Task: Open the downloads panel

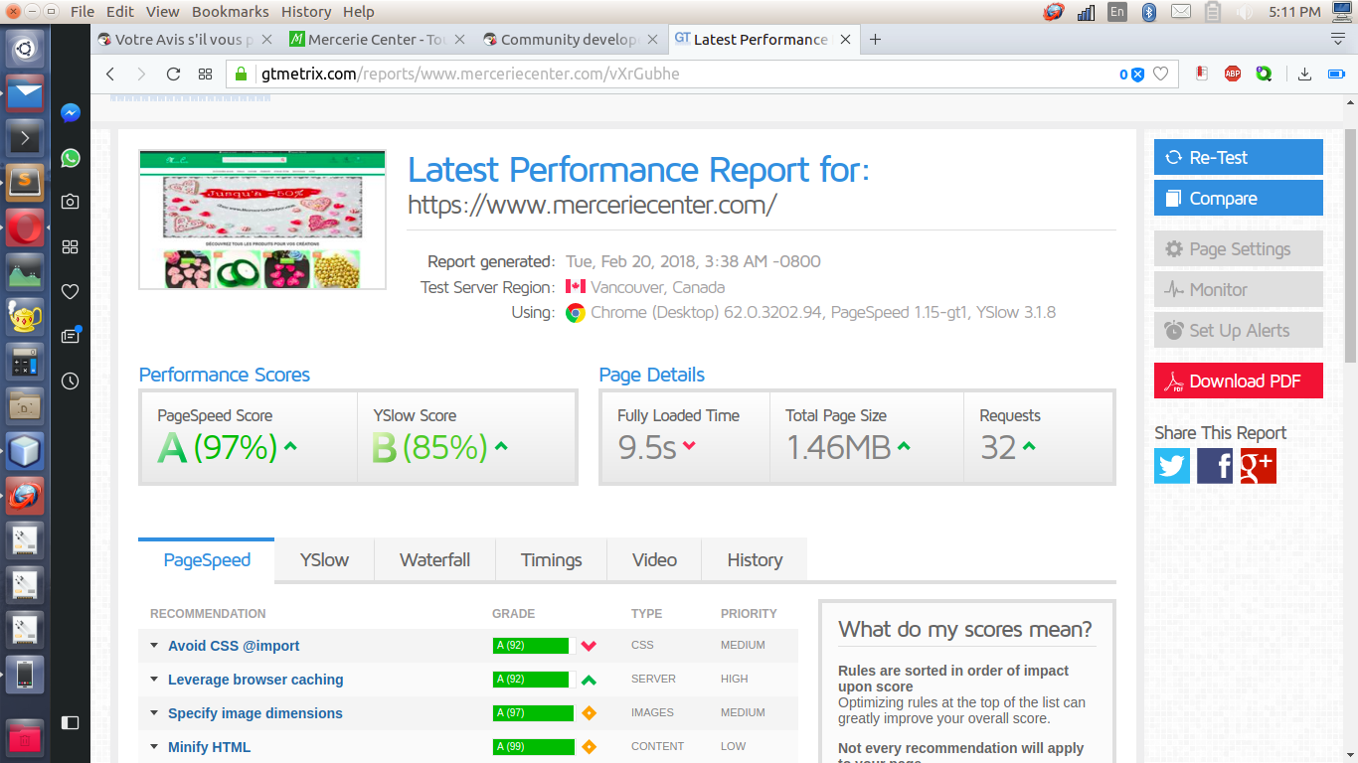Action: [x=1305, y=74]
